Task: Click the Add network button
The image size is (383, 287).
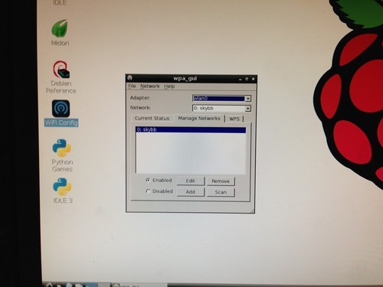Action: click(x=191, y=192)
